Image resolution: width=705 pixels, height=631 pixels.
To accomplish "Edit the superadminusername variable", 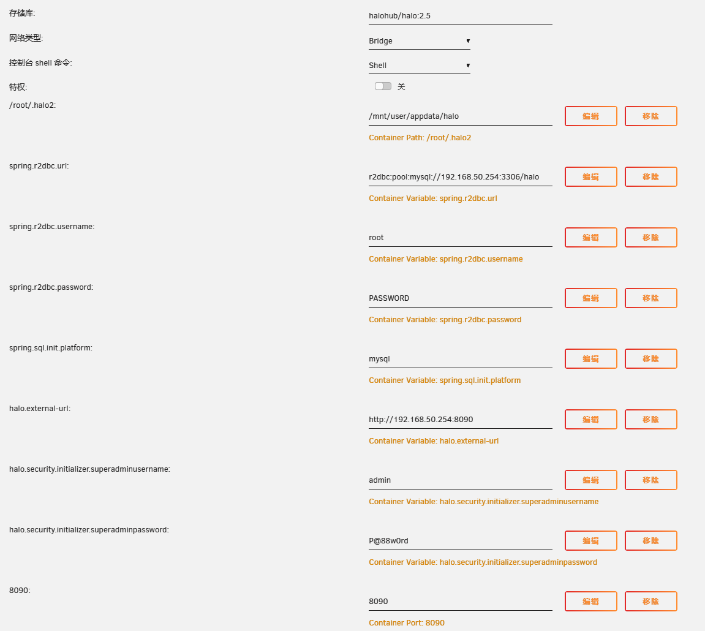I will coord(590,480).
